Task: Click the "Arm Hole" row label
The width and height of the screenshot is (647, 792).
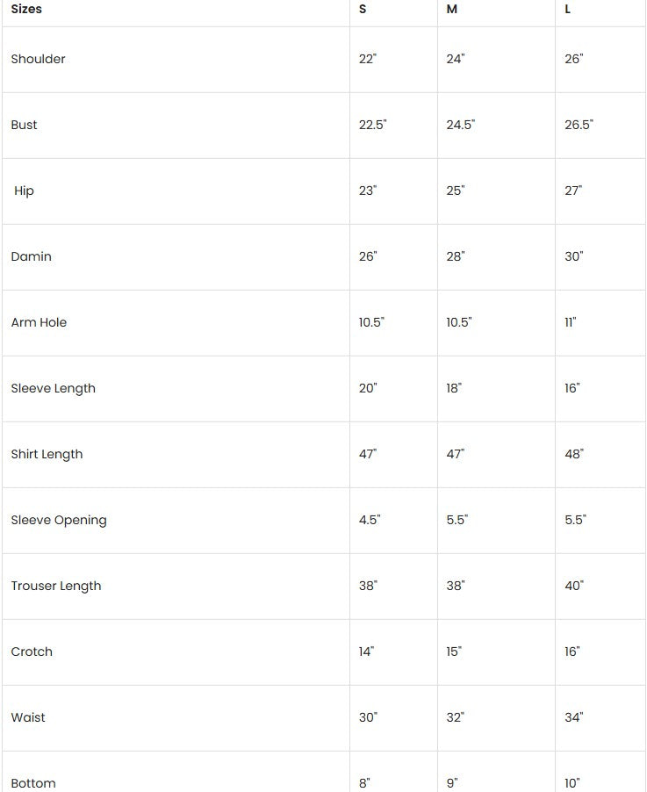Action: 39,322
